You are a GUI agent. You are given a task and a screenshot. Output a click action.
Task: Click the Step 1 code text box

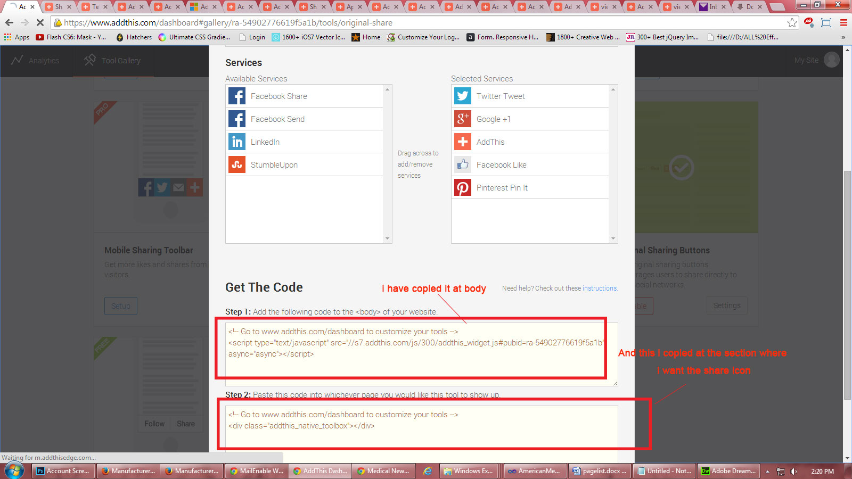(x=421, y=354)
